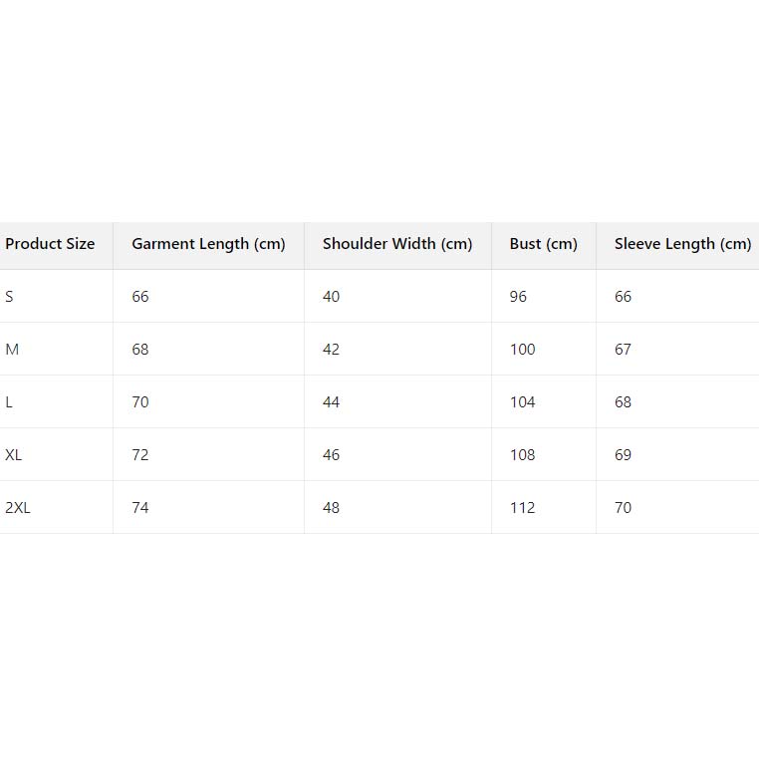This screenshot has width=759, height=759.
Task: Select garment length value 68 for M
Action: [140, 350]
